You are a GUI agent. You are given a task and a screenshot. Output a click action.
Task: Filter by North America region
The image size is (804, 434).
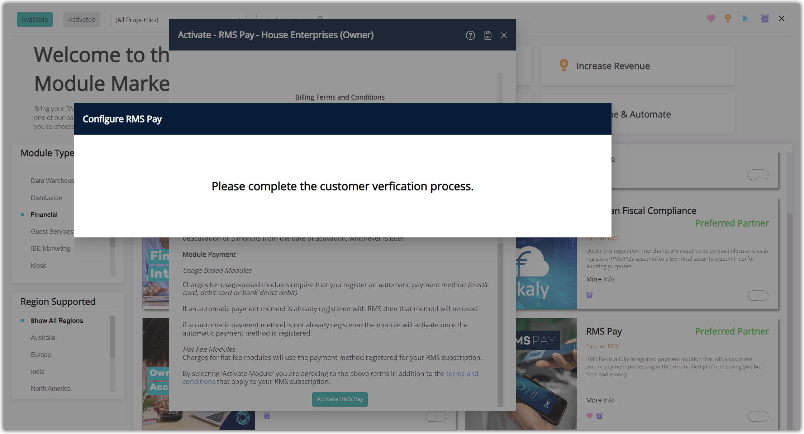[x=51, y=389]
